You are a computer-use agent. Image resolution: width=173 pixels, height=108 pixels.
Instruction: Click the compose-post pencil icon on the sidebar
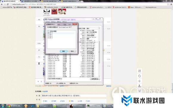(140, 71)
